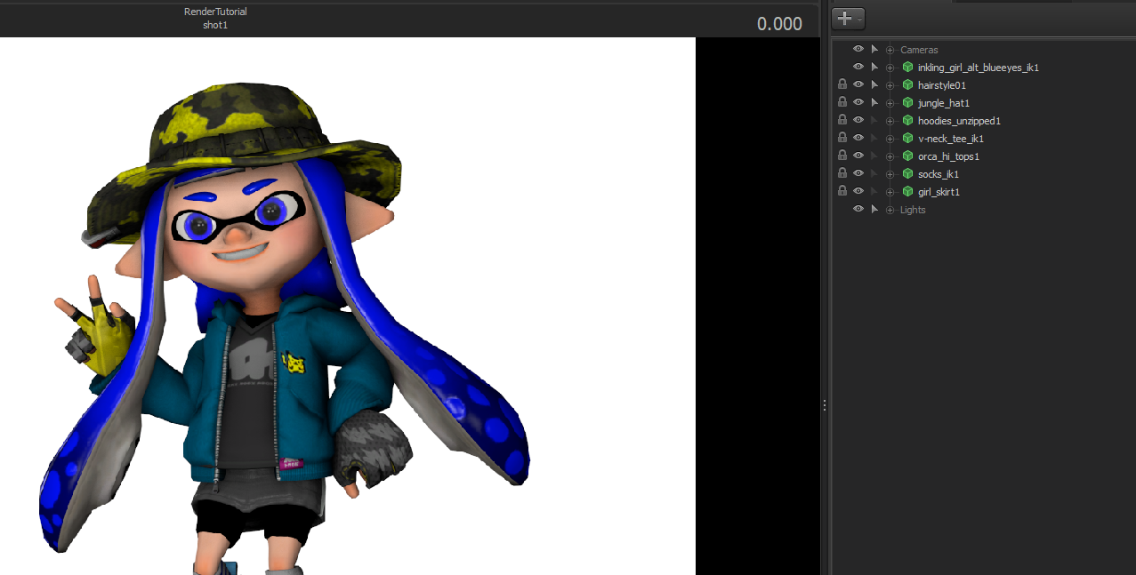Select the hairstyle01 name
Viewport: 1136px width, 575px height.
pyautogui.click(x=942, y=85)
